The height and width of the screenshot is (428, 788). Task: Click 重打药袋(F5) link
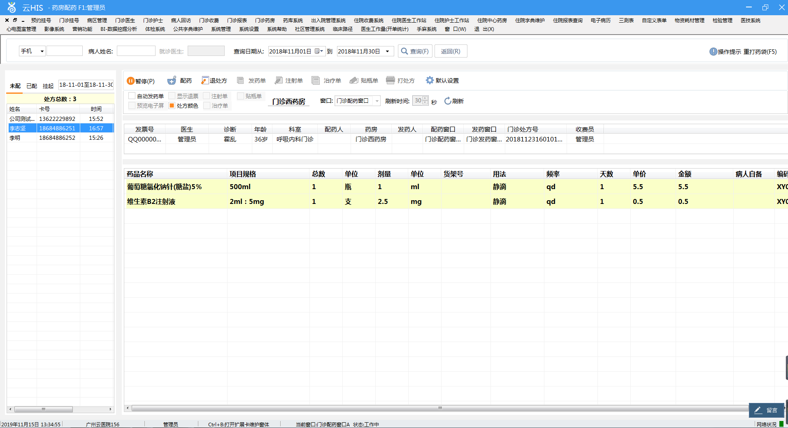tap(760, 51)
